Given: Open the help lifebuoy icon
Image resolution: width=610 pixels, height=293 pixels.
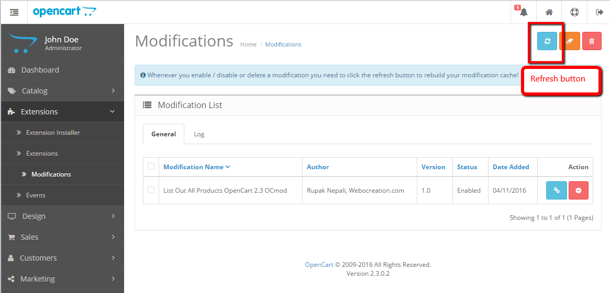Looking at the screenshot, I should 574,12.
